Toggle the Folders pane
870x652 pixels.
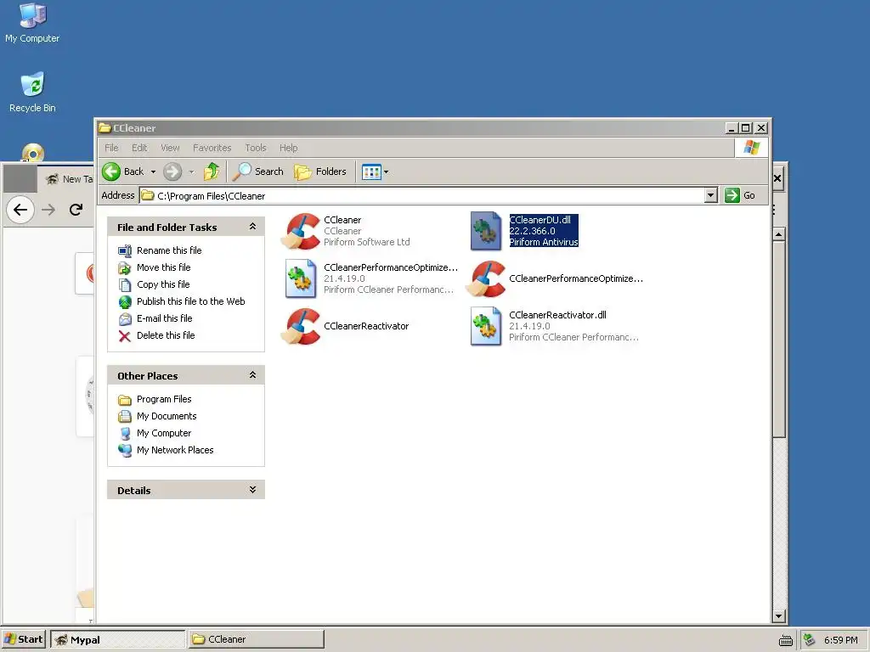click(x=320, y=171)
